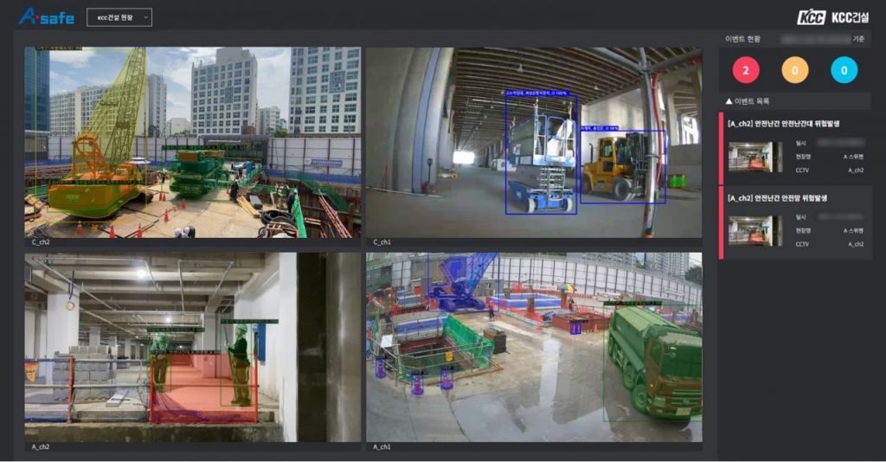
Task: Select the blue event counter badge
Action: [x=844, y=70]
